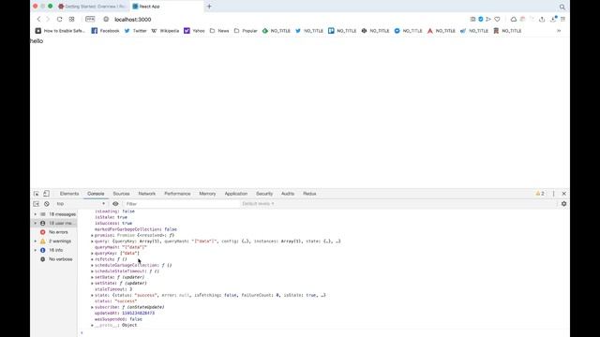Viewport: 600px width, 337px height.
Task: Activate the DevTools inspect element picker
Action: pos(36,194)
